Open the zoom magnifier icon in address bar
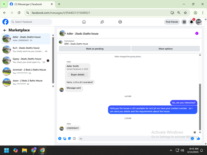The image size is (207, 155). pos(179,13)
